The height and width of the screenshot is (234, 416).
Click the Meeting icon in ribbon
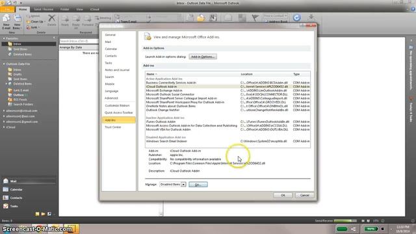click(x=103, y=18)
